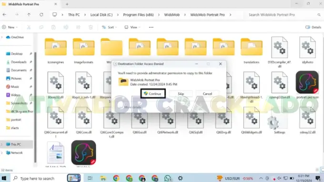The width and height of the screenshot is (324, 182).
Task: Select libeay32.dll file
Action: tap(56, 85)
